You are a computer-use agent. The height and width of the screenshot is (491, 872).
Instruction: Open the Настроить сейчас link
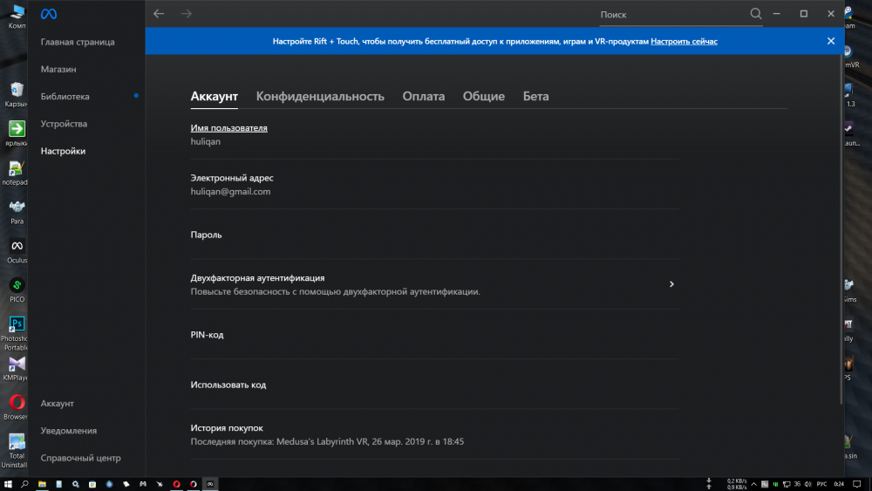pyautogui.click(x=684, y=41)
